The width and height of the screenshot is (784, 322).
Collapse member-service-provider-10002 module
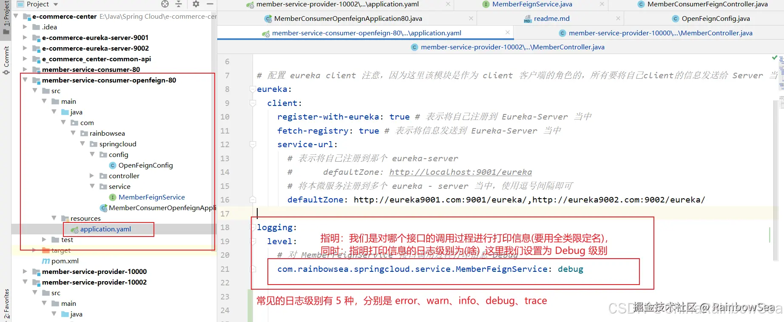pos(25,282)
